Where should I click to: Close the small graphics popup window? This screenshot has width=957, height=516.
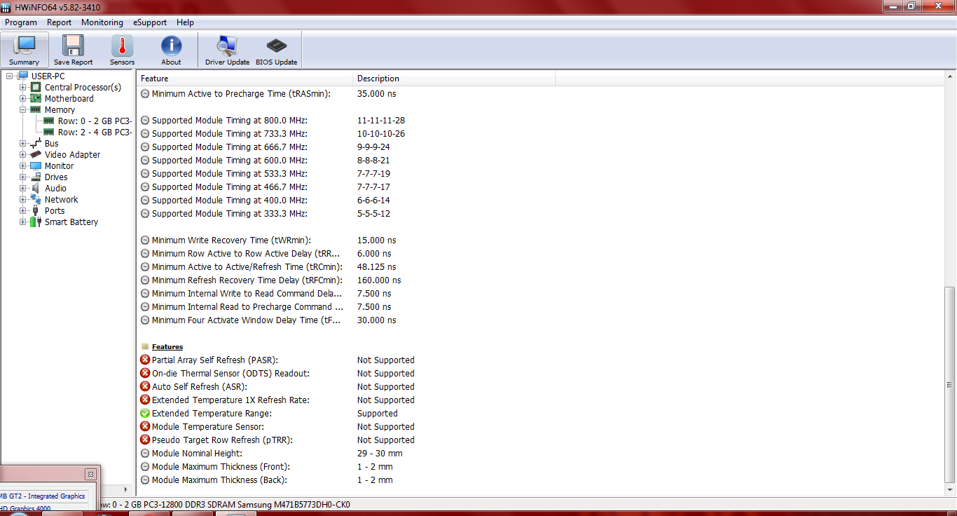[x=90, y=474]
